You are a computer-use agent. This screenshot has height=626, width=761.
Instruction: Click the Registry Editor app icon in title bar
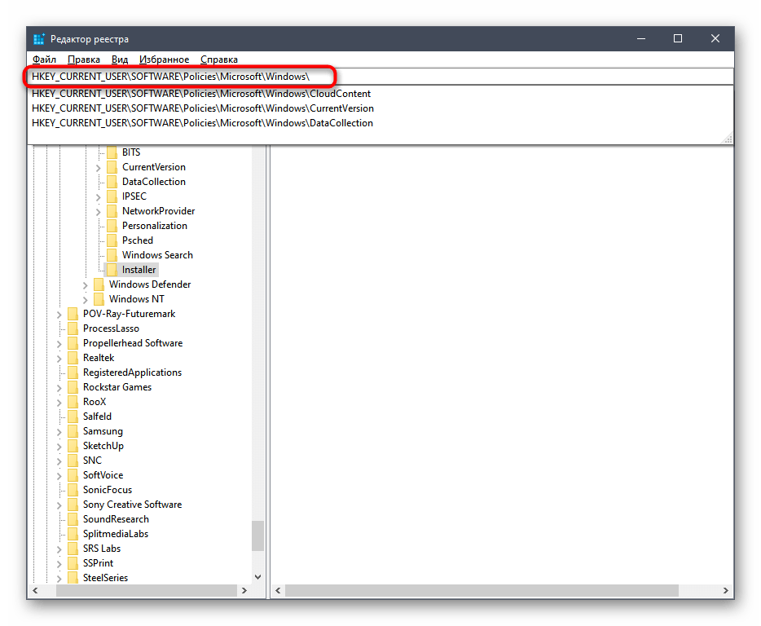point(39,39)
